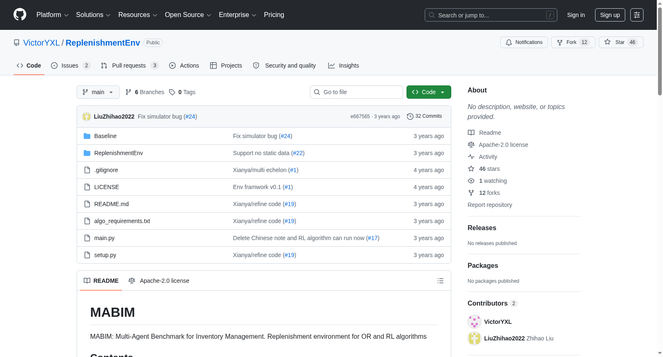Screen dimensions: 663x357
Task: Expand the Platform menu
Action: point(52,15)
